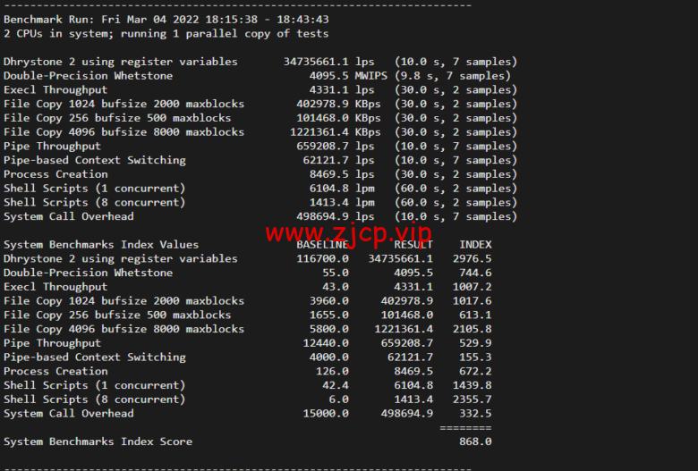Click the Pipe Throughput index 529.9
Viewport: 698px width, 471px height.
[475, 343]
